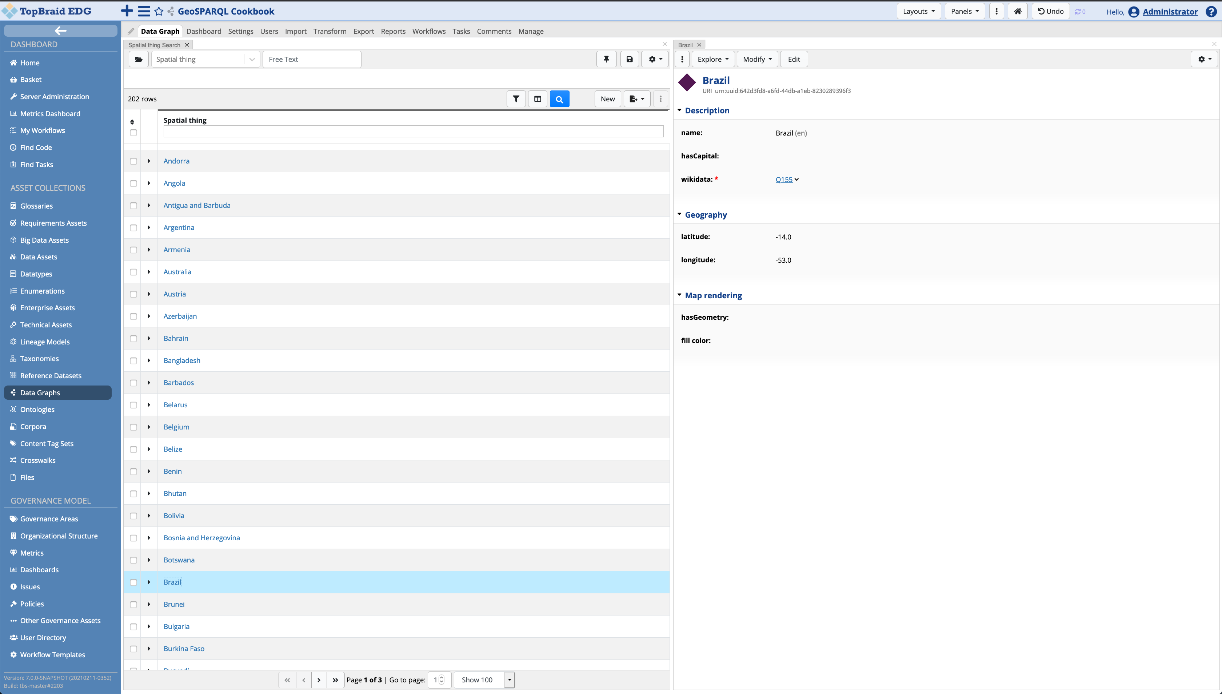Click the column layout toggle icon in grid toolbar
This screenshot has height=694, width=1222.
[x=537, y=99]
